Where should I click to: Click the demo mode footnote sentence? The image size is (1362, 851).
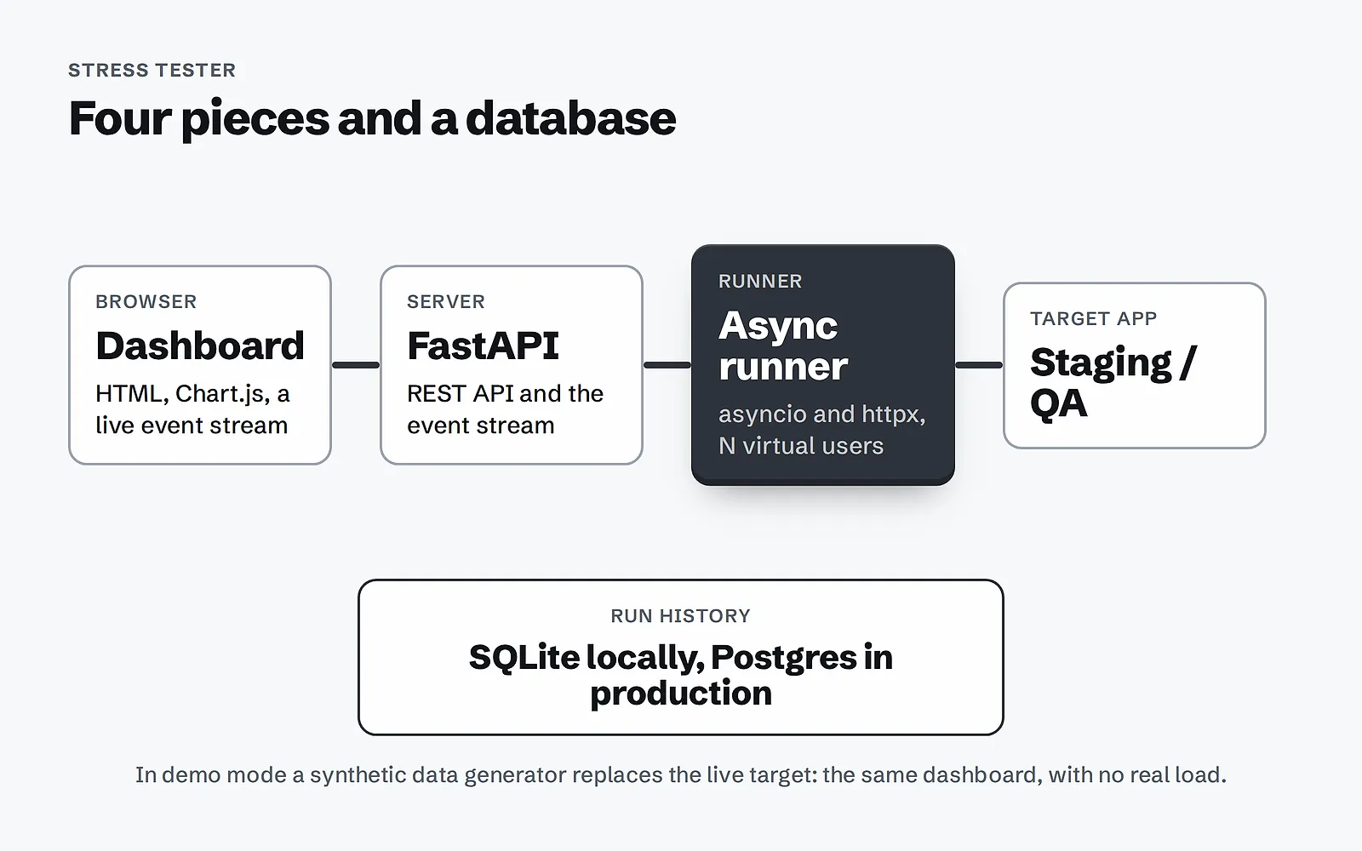tap(681, 775)
